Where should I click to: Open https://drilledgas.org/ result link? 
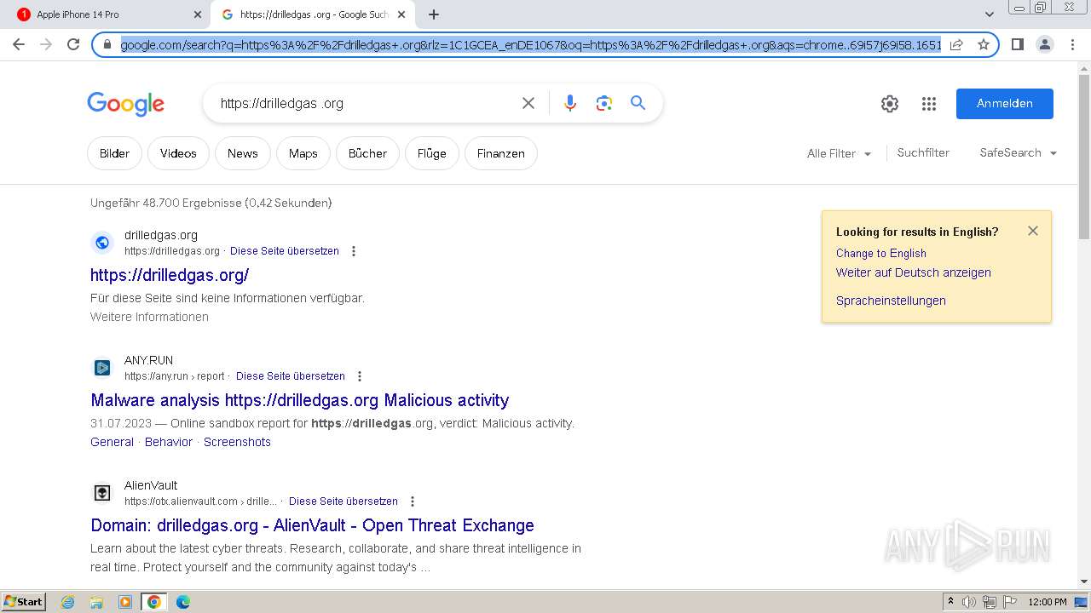click(x=170, y=275)
